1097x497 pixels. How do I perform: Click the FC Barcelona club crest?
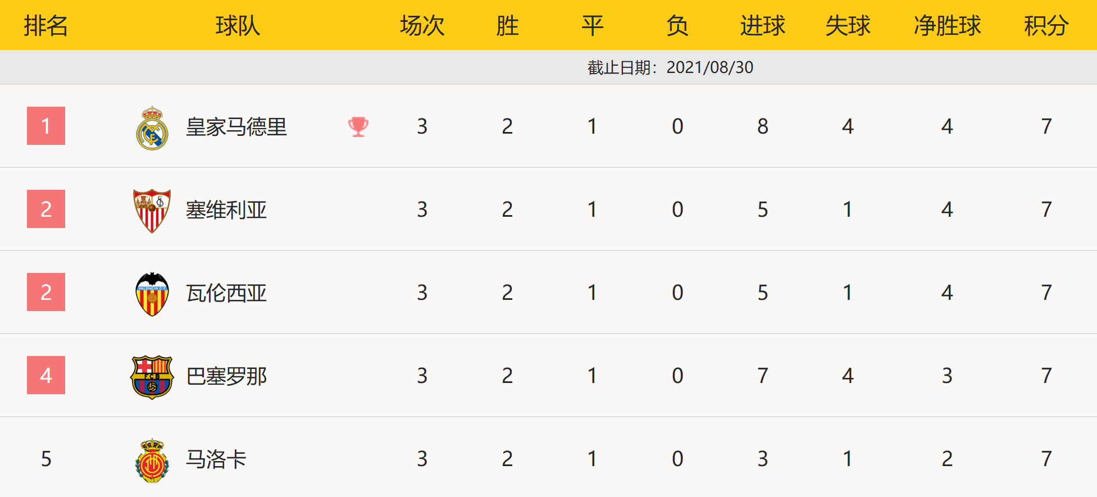pyautogui.click(x=152, y=377)
